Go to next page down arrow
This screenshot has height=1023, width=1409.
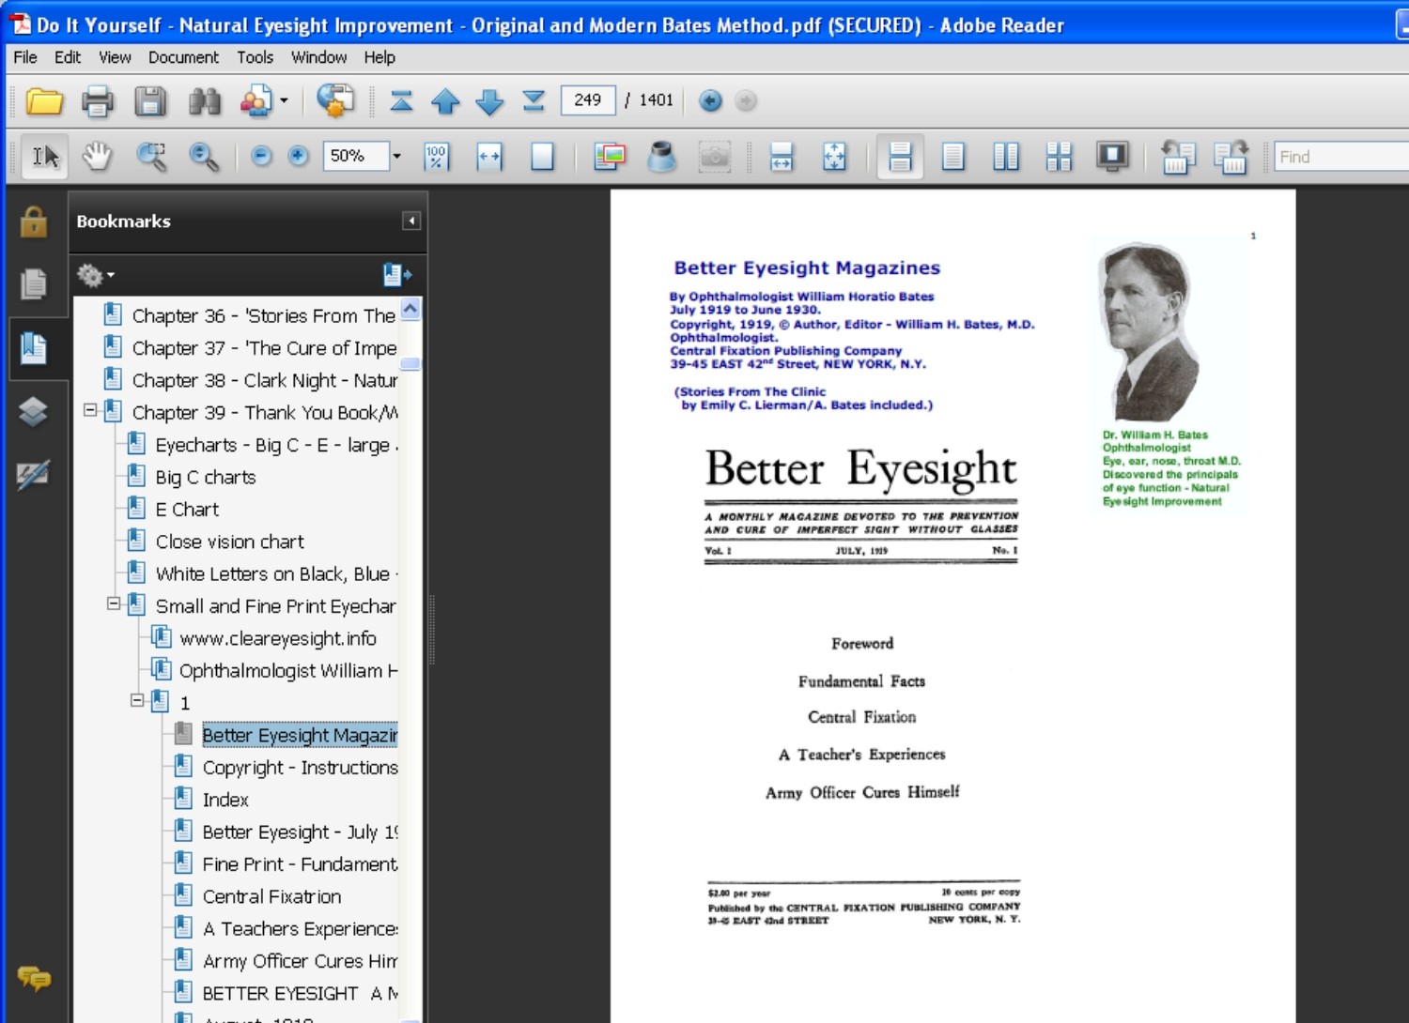click(x=489, y=100)
